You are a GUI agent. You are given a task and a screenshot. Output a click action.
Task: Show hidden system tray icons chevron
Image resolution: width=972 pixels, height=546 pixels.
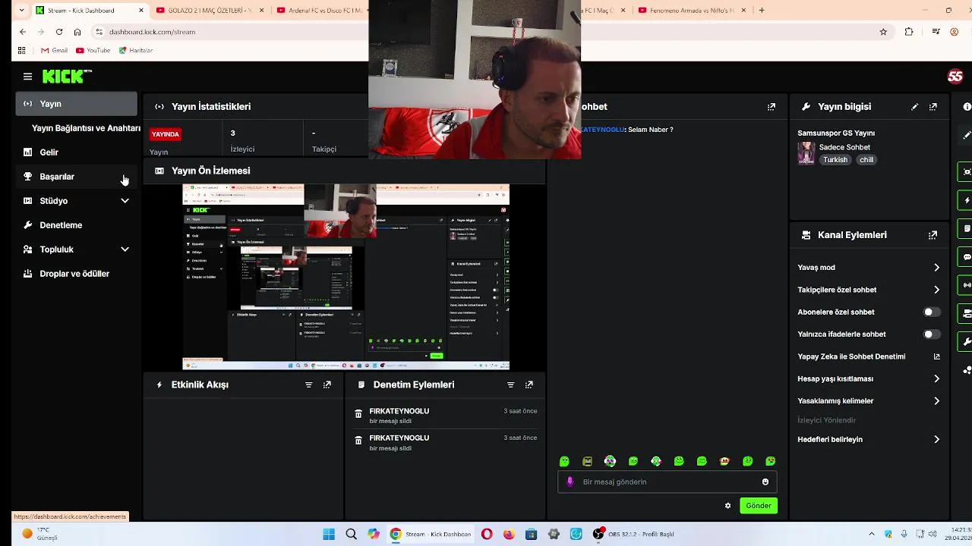[871, 534]
